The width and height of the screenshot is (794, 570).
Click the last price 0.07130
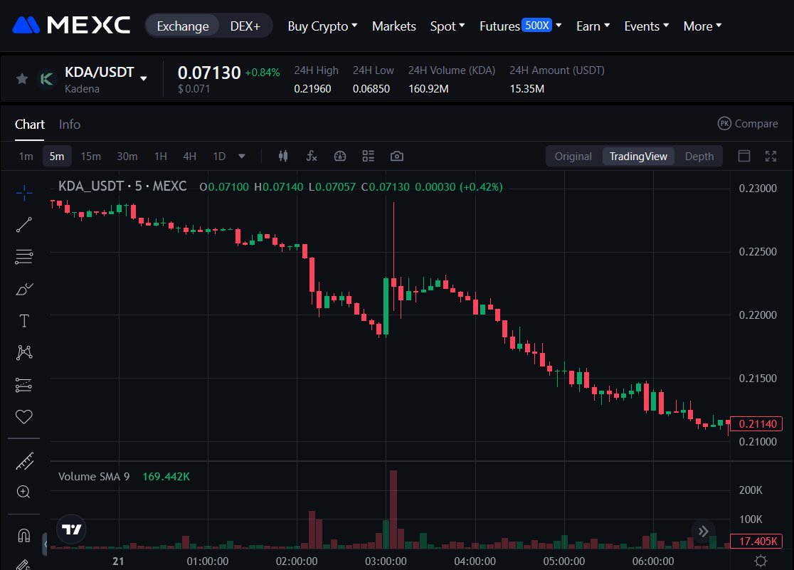coord(209,73)
